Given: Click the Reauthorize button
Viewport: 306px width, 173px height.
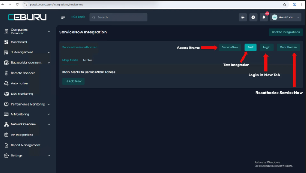Looking at the screenshot, I should tap(288, 47).
